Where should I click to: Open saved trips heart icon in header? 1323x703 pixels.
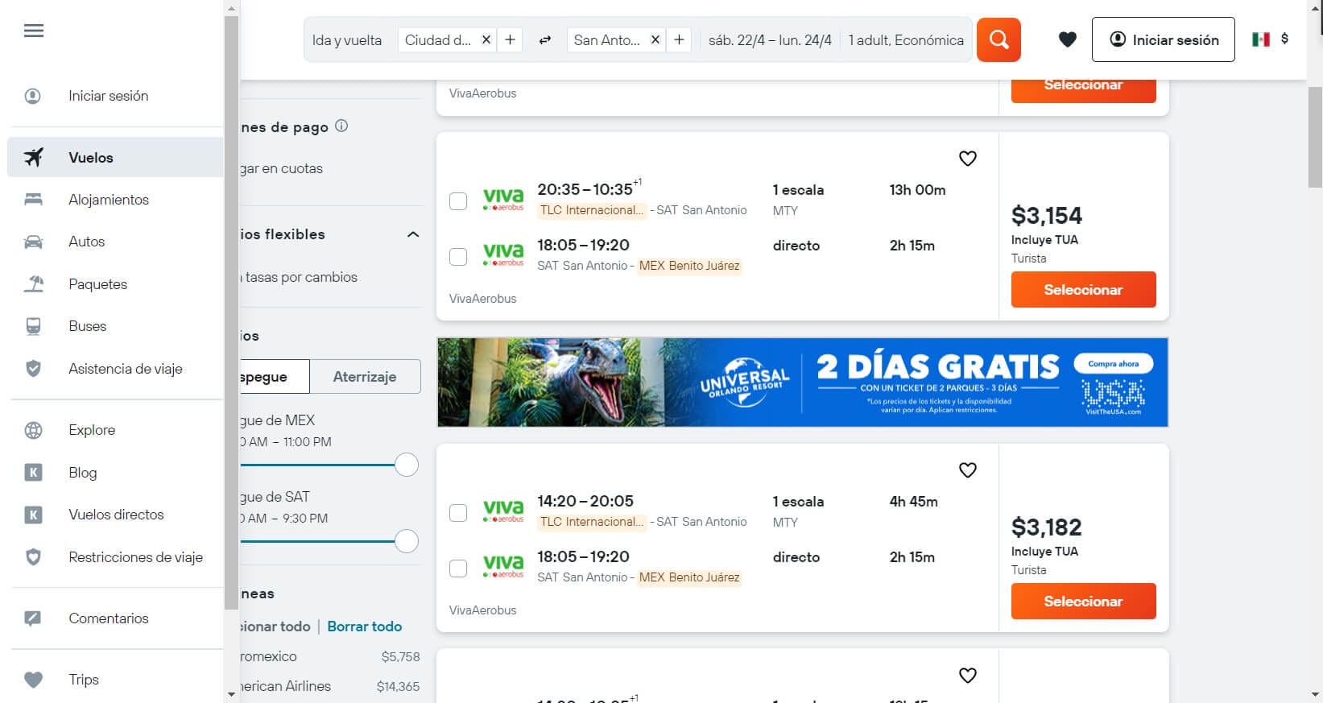pyautogui.click(x=1067, y=39)
